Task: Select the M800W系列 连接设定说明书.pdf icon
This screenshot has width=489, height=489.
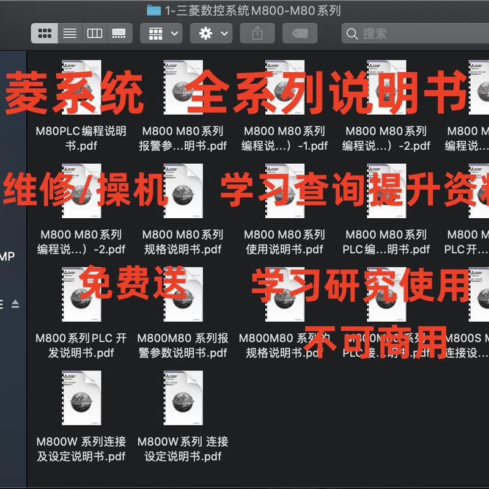Action: point(183,398)
